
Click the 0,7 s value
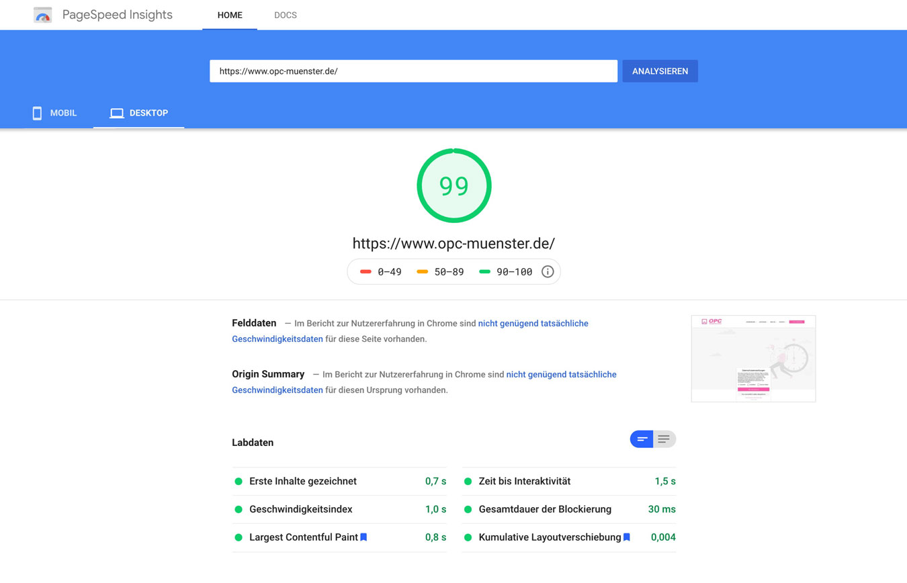click(436, 481)
